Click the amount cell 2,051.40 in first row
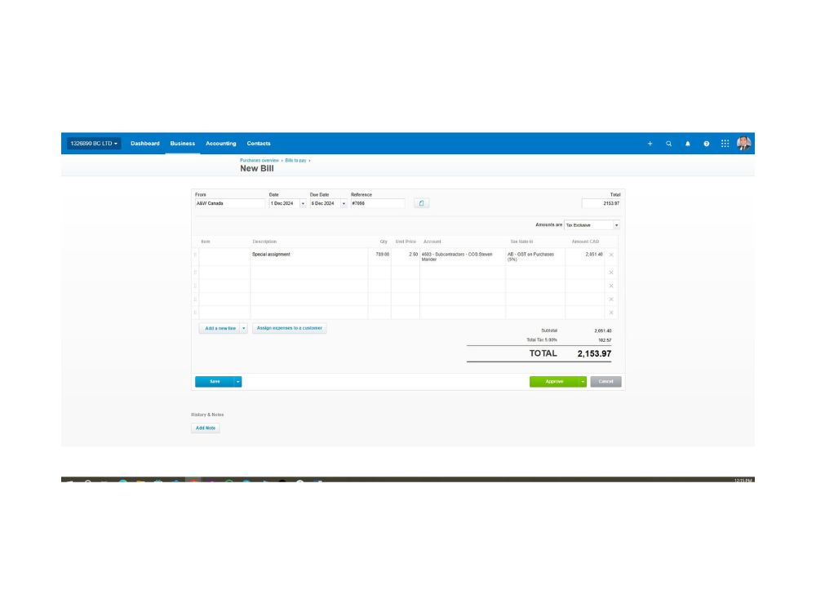Image resolution: width=816 pixels, height=612 pixels. [x=585, y=256]
